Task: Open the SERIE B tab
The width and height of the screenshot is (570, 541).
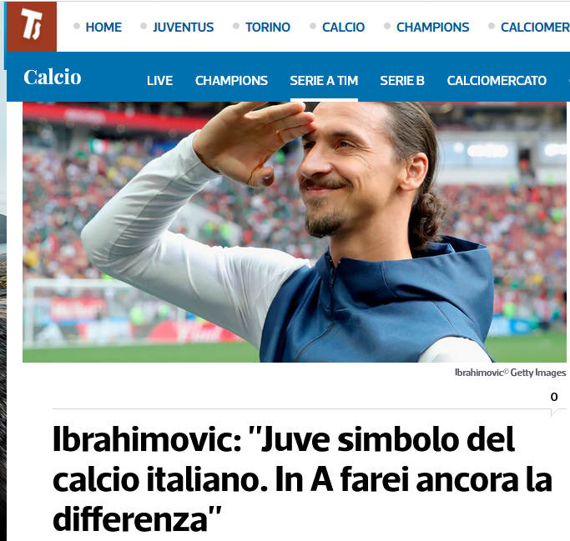Action: click(402, 81)
